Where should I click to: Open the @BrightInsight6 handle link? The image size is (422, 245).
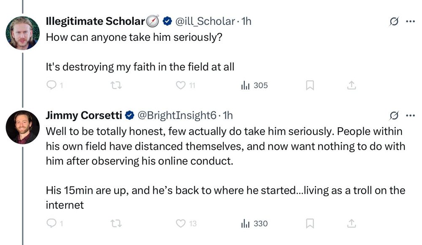coord(177,115)
